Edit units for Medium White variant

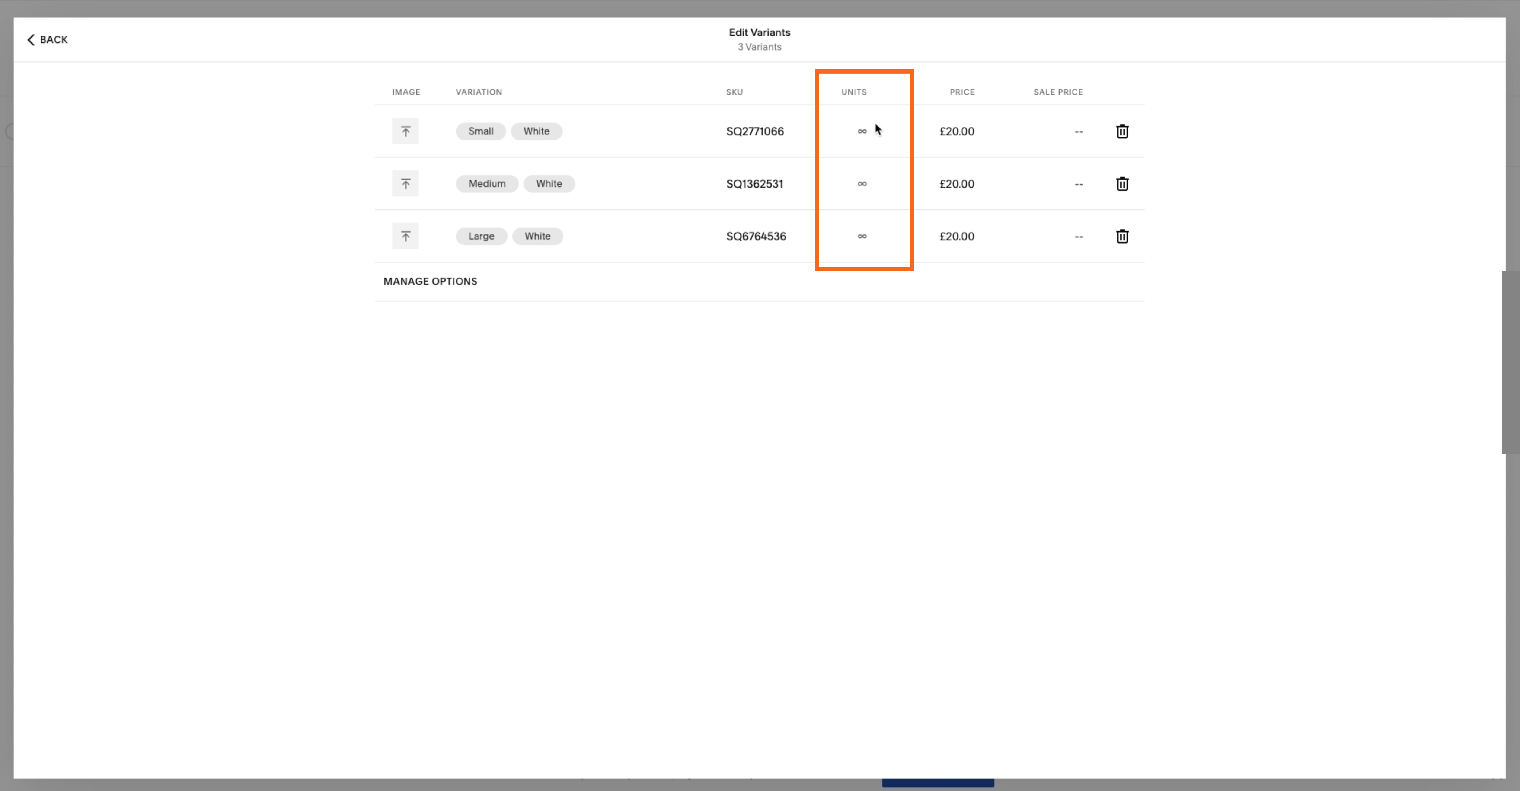coord(862,184)
